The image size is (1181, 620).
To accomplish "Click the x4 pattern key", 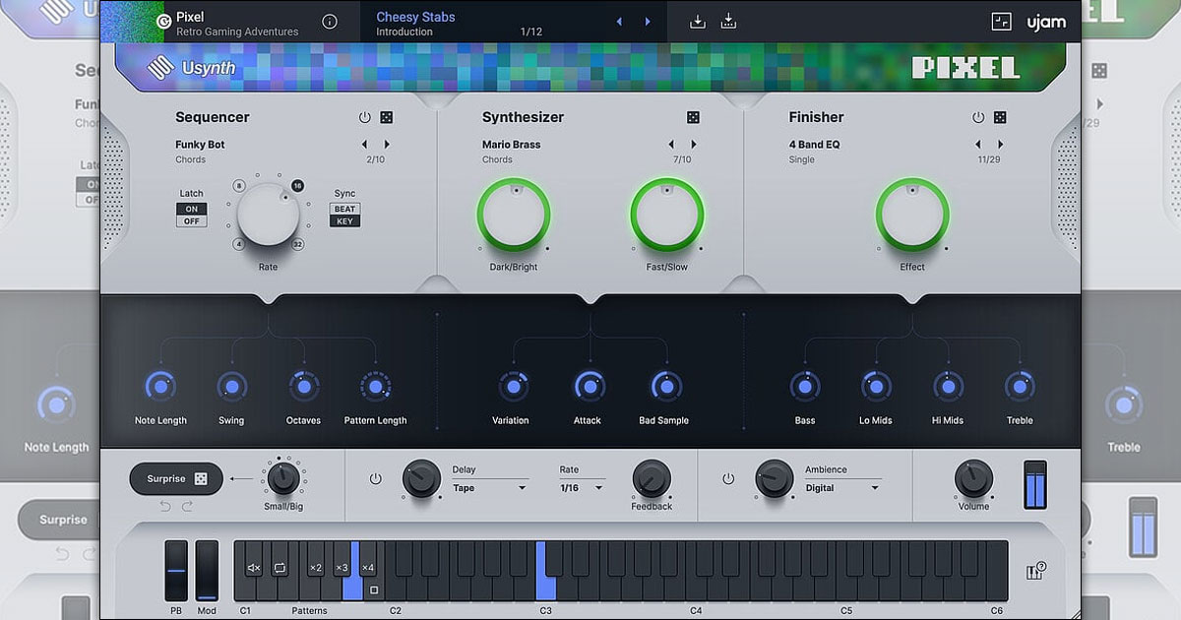I will pyautogui.click(x=368, y=568).
